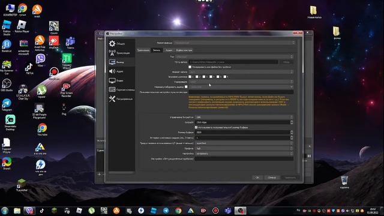
Task: Select the Roblox Player desktop icon
Action: [x=22, y=26]
